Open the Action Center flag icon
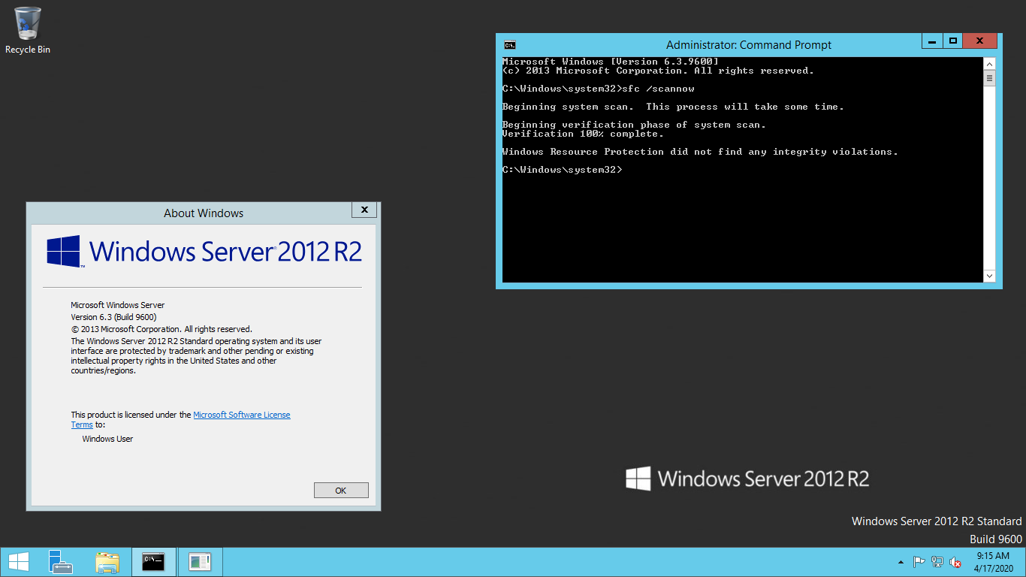 coord(919,562)
